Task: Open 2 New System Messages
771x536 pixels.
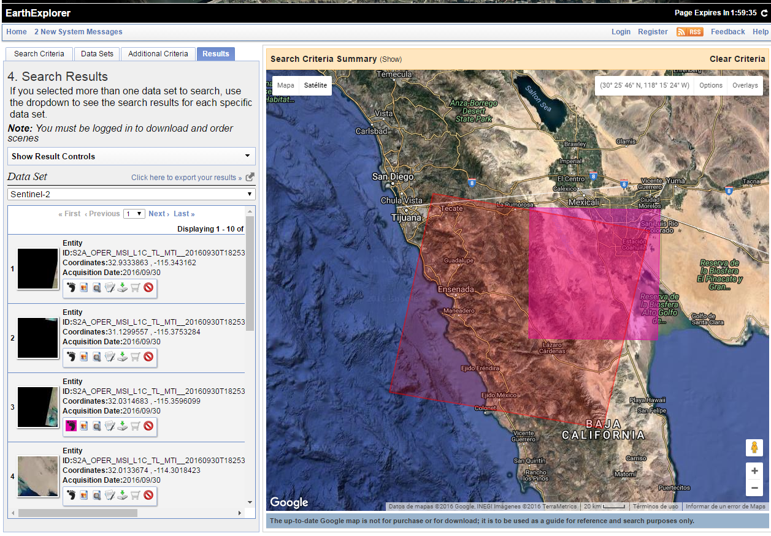Action: coord(79,32)
